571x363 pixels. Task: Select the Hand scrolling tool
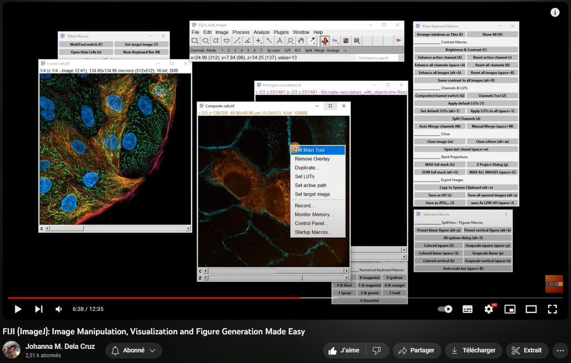tap(301, 41)
